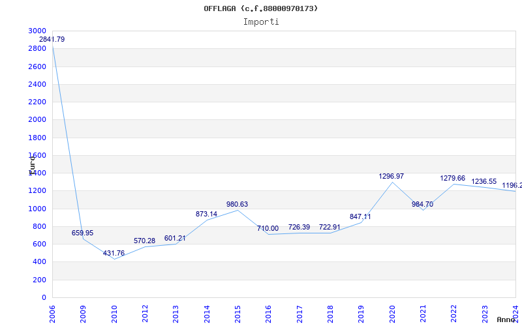
Task: Click the 2000 y-axis value
Action: click(37, 119)
